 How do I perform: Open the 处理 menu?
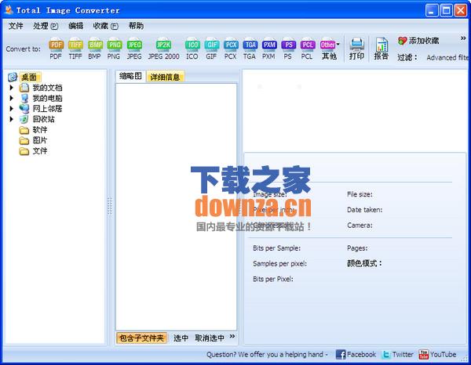point(46,26)
